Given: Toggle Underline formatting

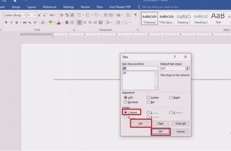Looking at the screenshot, I should [x=17, y=22].
